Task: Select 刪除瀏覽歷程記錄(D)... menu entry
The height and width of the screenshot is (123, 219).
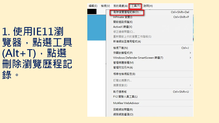Action: click(127, 12)
